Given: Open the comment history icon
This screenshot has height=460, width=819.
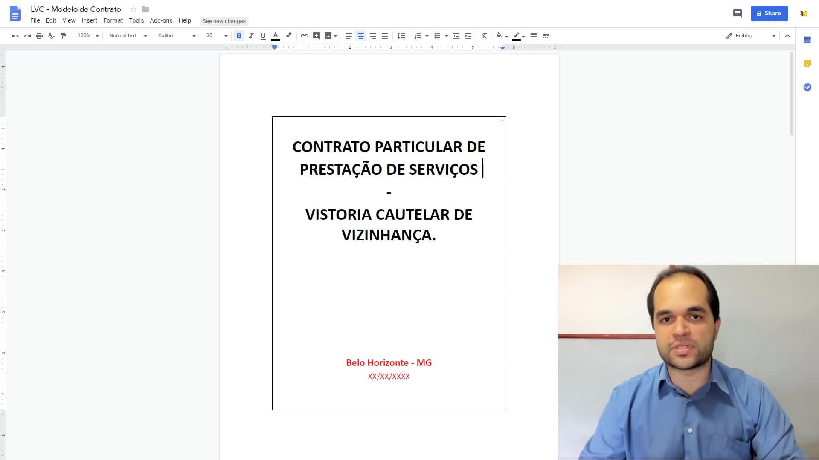Looking at the screenshot, I should 737,14.
